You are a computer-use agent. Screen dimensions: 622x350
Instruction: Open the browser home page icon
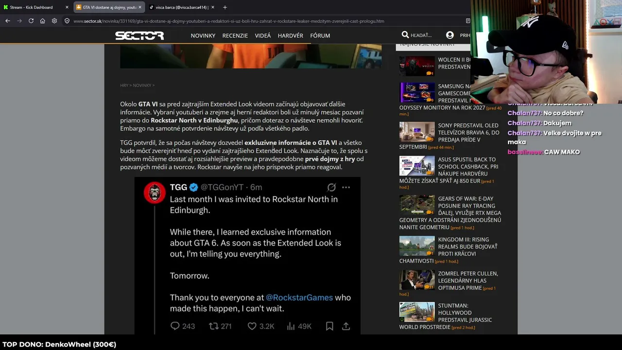click(43, 21)
